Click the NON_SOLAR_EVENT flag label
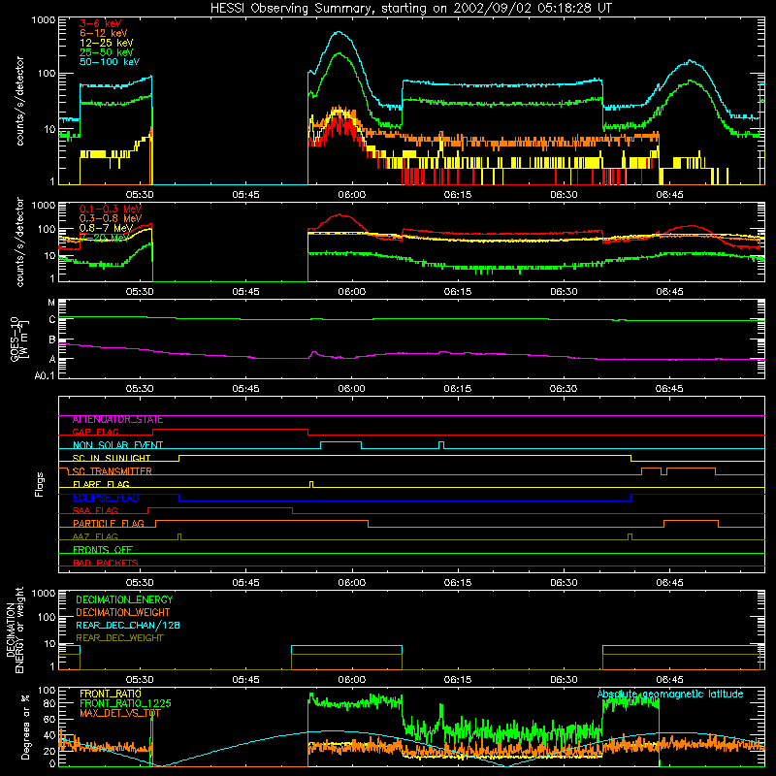The width and height of the screenshot is (776, 776). 117,445
